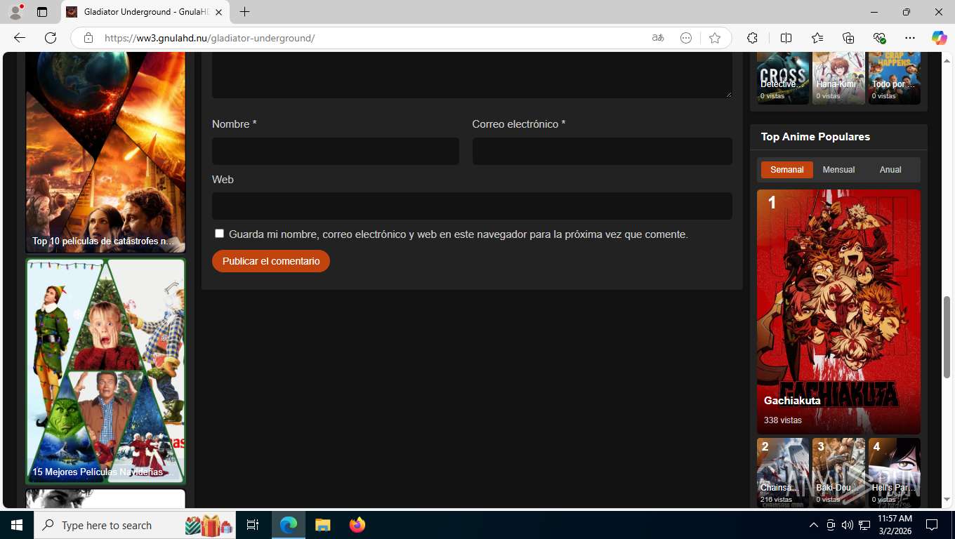Open the reader chat bubble icon in address bar
The height and width of the screenshot is (539, 955).
coord(686,38)
